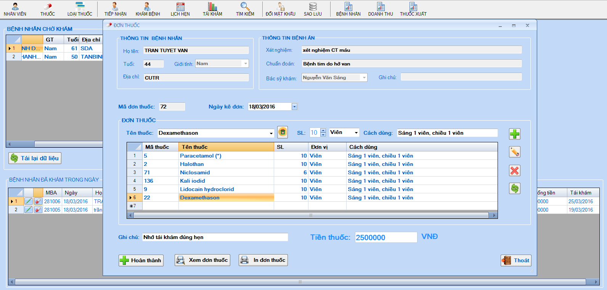Click the Địa chỉ CUTR field
The height and width of the screenshot is (290, 607).
pyautogui.click(x=196, y=78)
